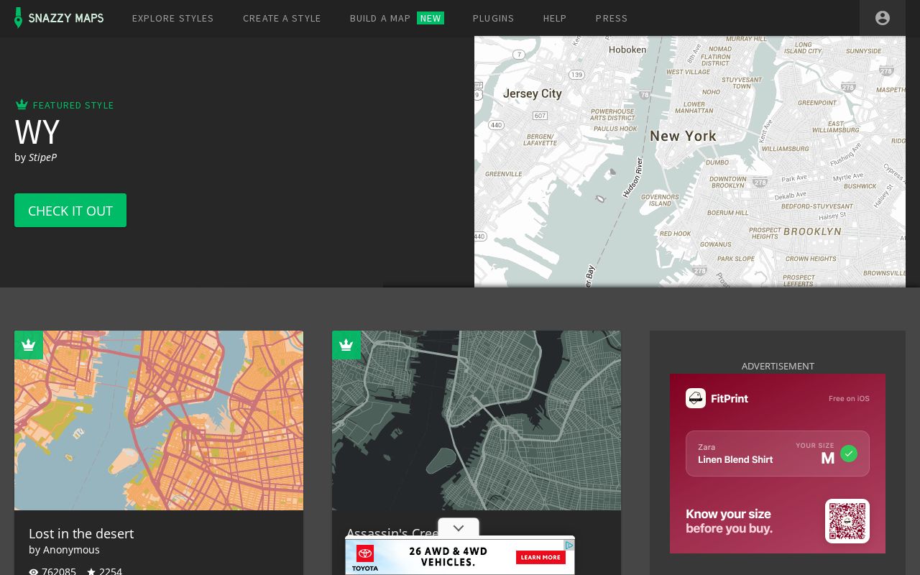Click the ADVERTISEMENT label

click(778, 366)
